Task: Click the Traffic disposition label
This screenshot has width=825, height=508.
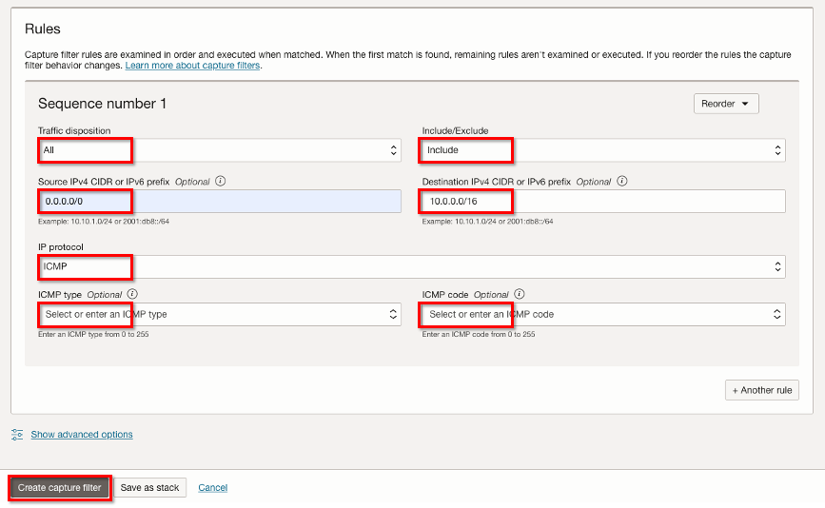Action: click(74, 130)
